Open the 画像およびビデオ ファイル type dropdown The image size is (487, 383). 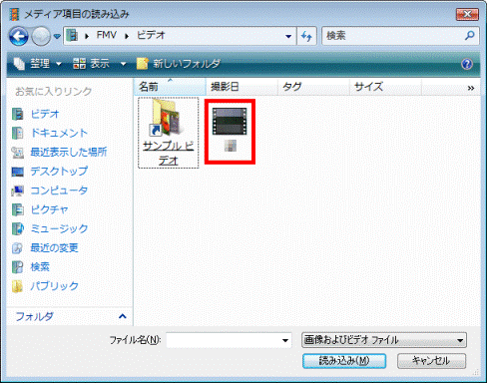(384, 340)
